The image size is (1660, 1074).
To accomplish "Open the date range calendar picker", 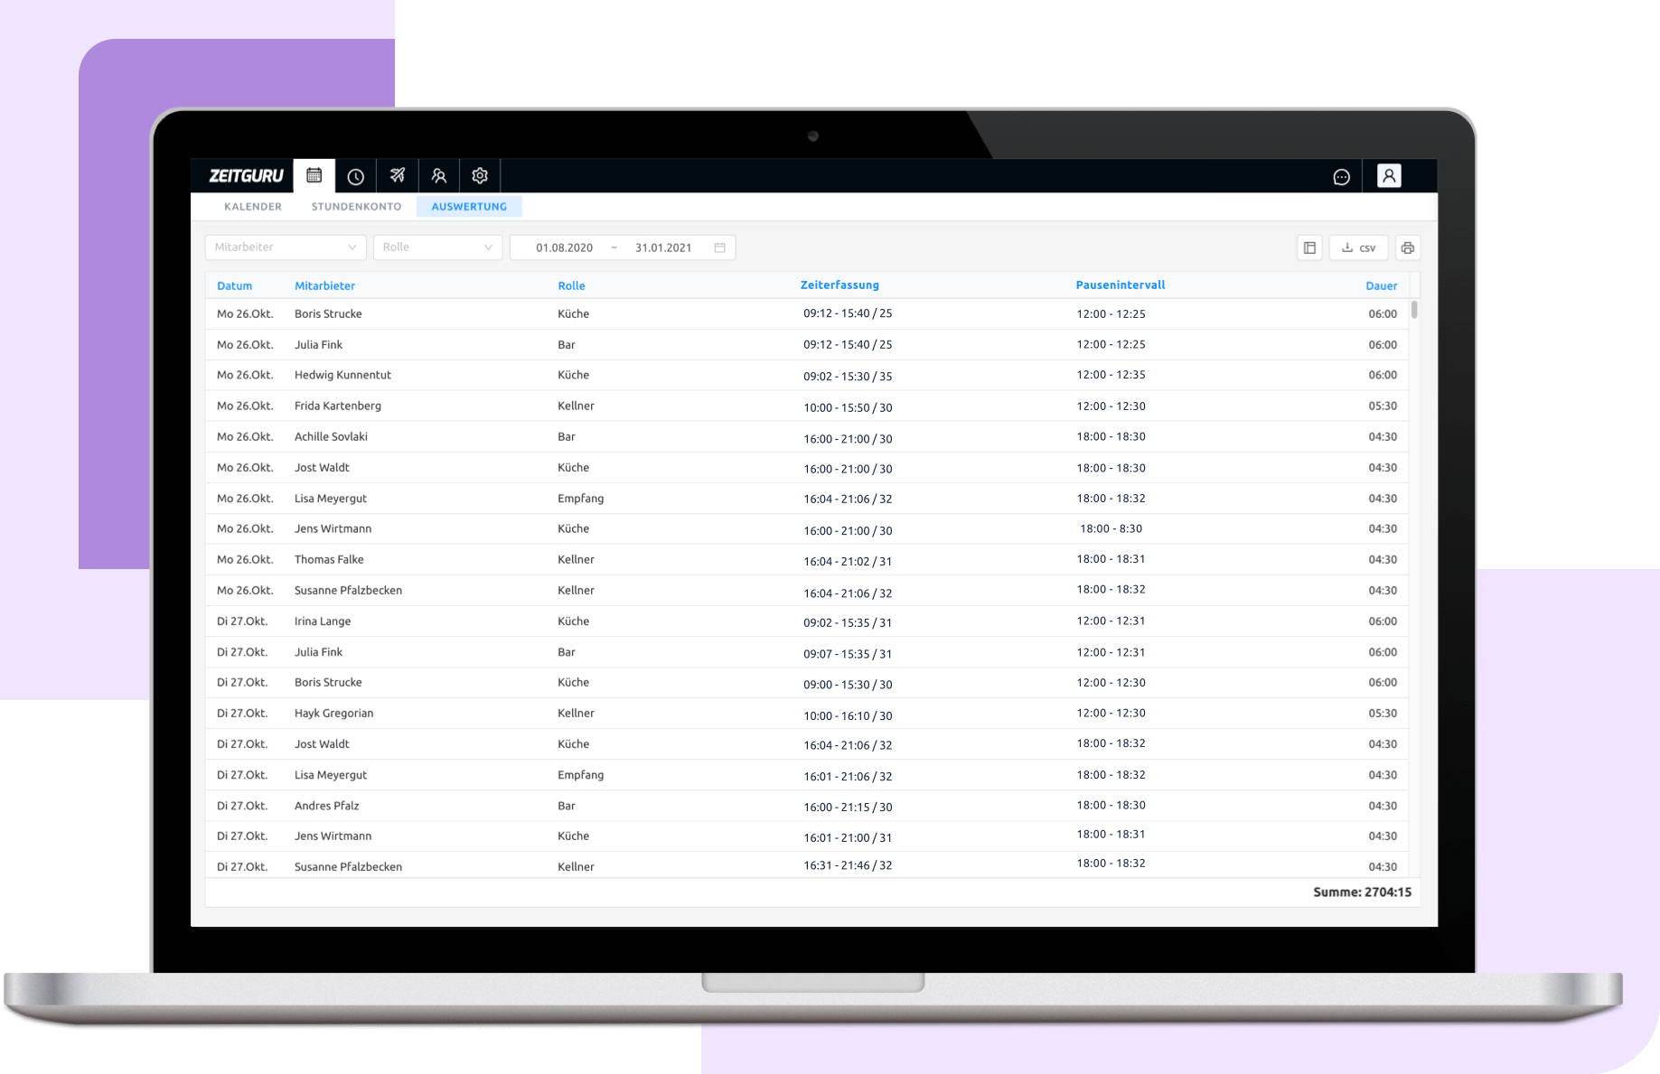I will coord(719,247).
